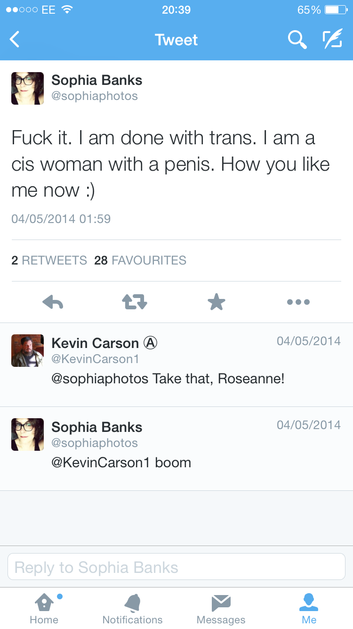Viewport: 353px width, 629px height.
Task: Open Kevin Carson's 'Take that, Roseanne!' reply
Action: coord(168,379)
